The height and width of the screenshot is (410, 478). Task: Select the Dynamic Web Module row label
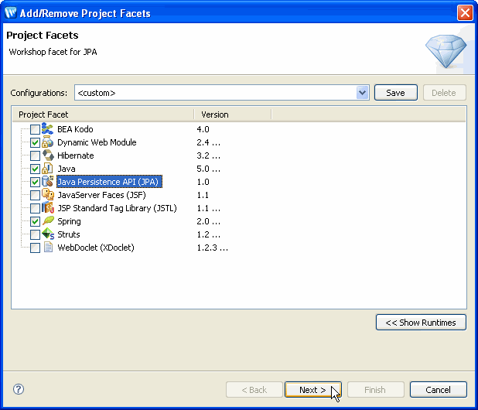(x=97, y=142)
